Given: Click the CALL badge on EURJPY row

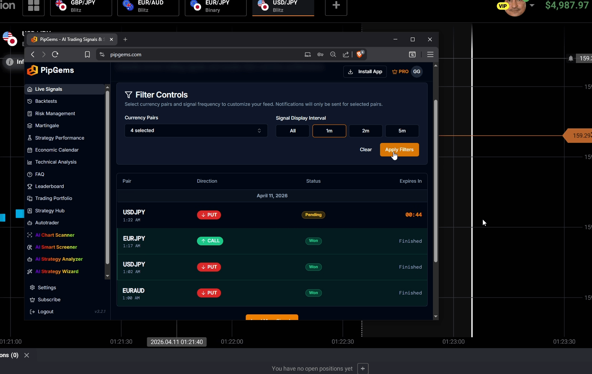Looking at the screenshot, I should [210, 241].
